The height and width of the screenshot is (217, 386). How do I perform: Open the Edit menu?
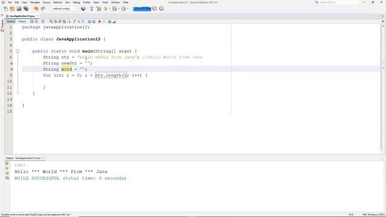pyautogui.click(x=17, y=2)
